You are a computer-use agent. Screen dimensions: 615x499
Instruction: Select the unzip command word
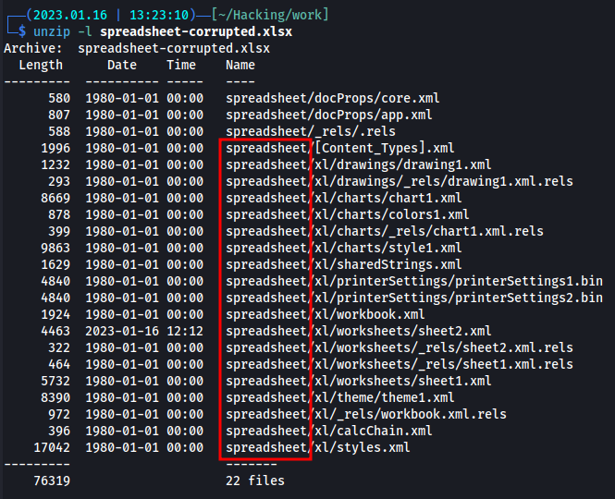[52, 31]
